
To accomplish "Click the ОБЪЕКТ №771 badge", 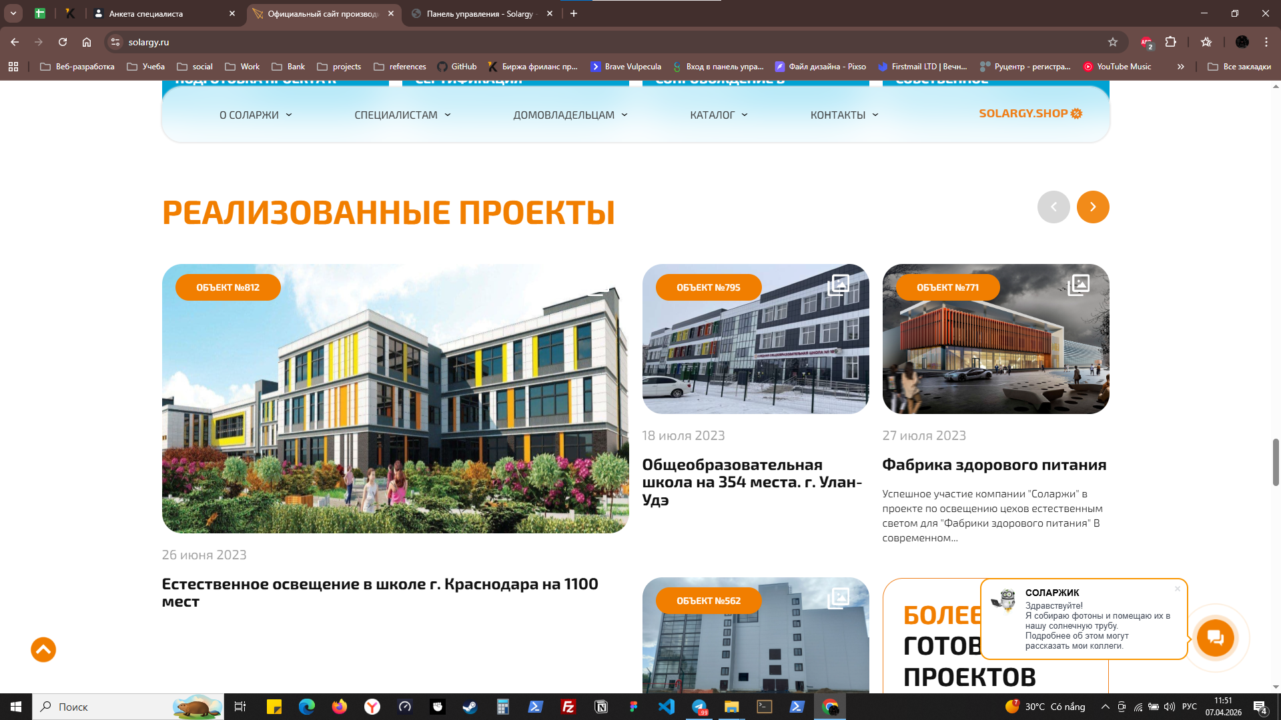I will pyautogui.click(x=947, y=287).
